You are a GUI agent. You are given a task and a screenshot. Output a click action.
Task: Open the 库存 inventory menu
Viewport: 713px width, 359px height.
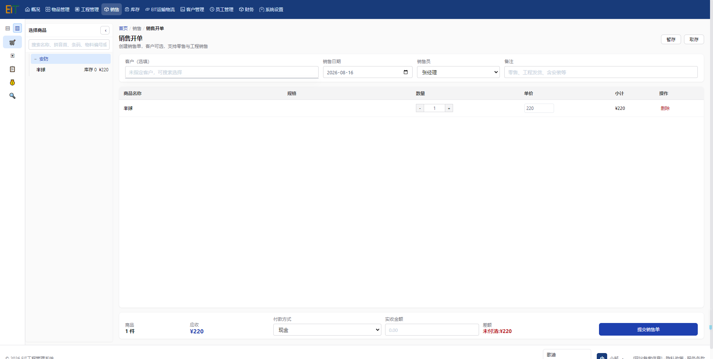132,9
